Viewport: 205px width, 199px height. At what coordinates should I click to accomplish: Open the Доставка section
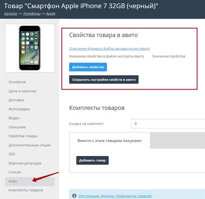point(16,100)
